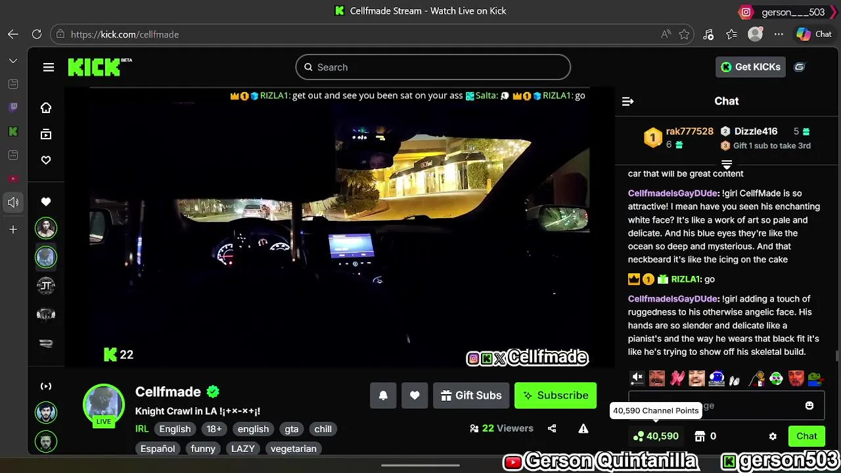The image size is (841, 473).
Task: Click the live stream video player
Action: (x=340, y=227)
